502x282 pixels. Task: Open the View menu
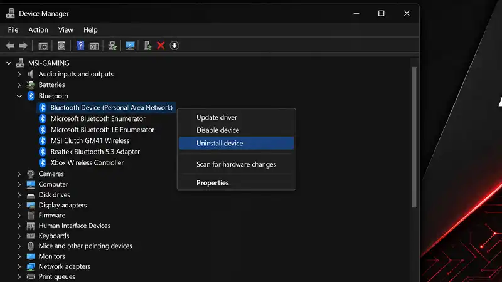coord(66,29)
